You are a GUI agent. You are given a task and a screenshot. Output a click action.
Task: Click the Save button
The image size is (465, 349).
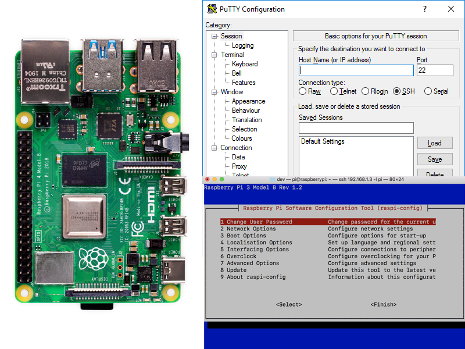[435, 159]
